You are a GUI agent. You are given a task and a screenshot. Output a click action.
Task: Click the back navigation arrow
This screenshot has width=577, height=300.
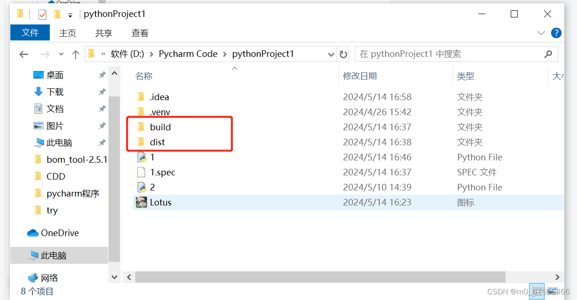tap(23, 54)
